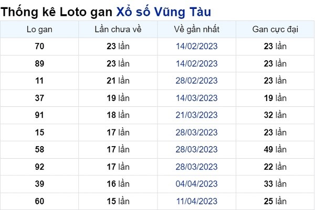This screenshot has width=315, height=210.
Task: Open the 14/02/2023 date for loto 70
Action: click(197, 46)
